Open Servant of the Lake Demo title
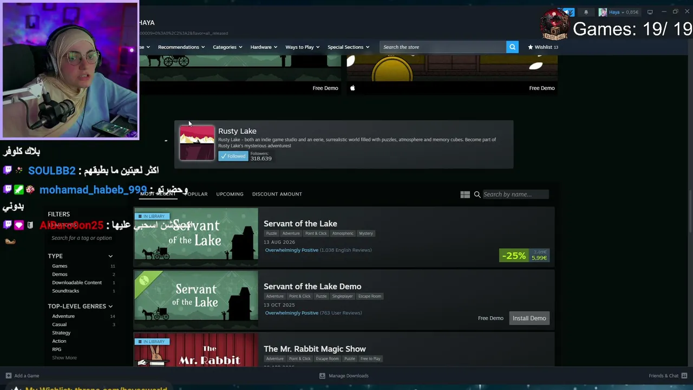 tap(312, 287)
